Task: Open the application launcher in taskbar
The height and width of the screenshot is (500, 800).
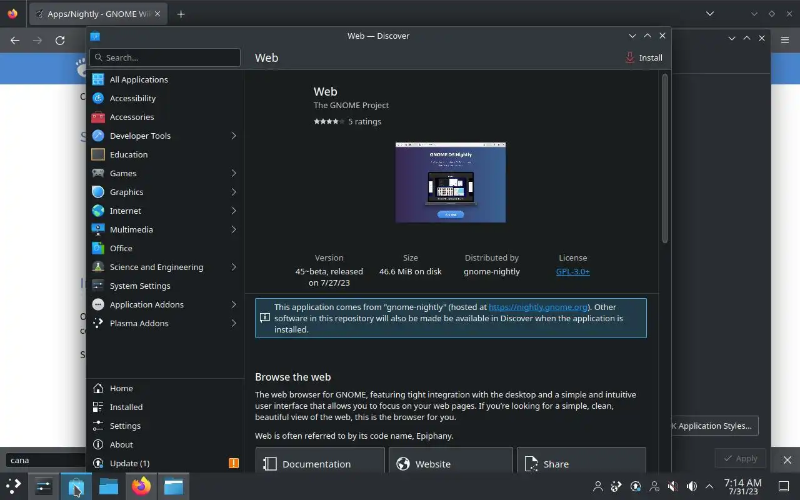Action: point(14,486)
